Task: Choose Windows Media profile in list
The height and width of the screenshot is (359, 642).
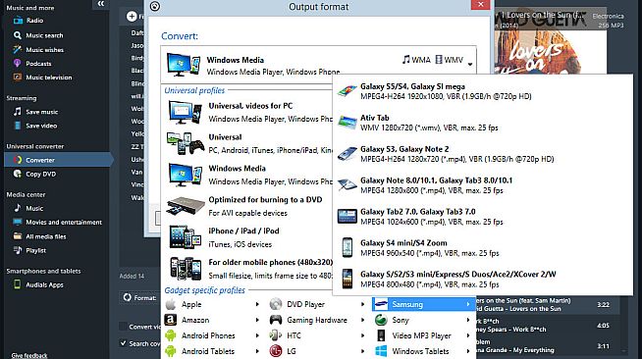Action: (x=248, y=175)
